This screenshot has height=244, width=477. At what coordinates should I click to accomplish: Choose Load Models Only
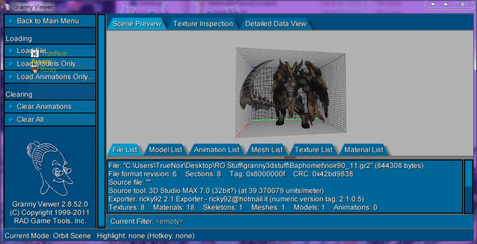pyautogui.click(x=50, y=64)
